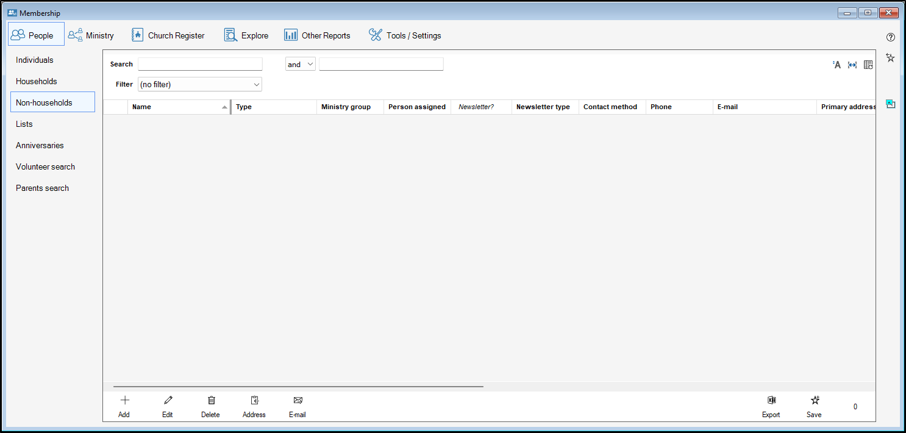Image resolution: width=906 pixels, height=433 pixels.
Task: Click the horizontal scrollbar under the grid
Action: point(298,386)
